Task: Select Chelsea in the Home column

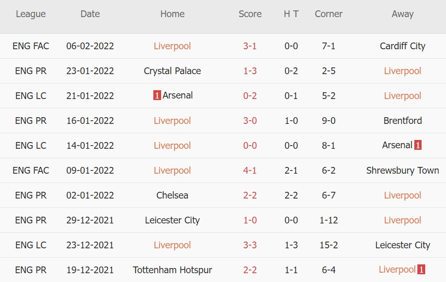Action: [172, 195]
